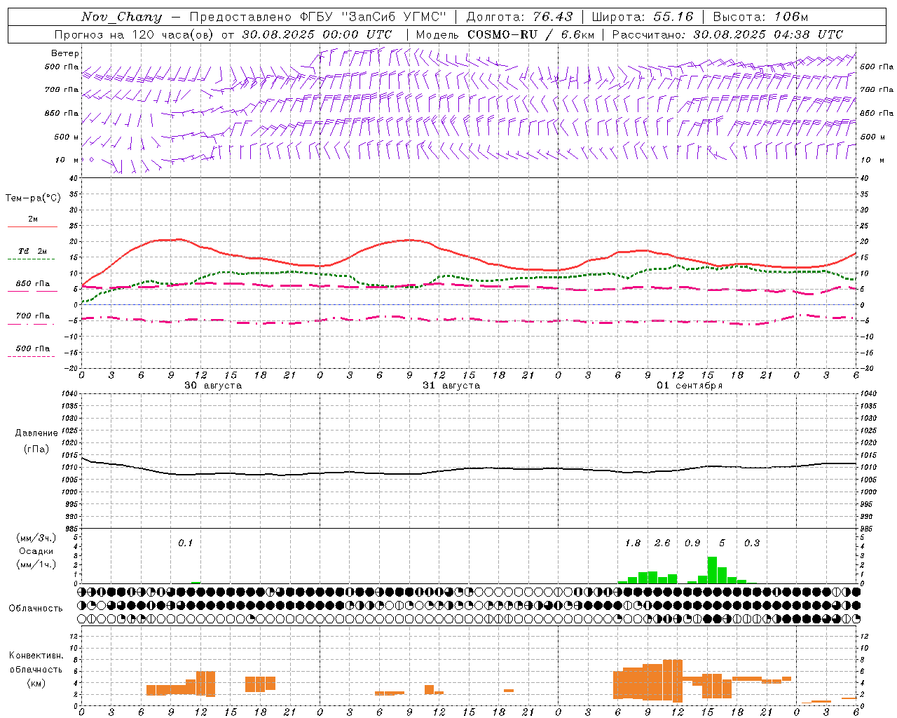Click the 3-hour precipitation value '5' above the green bars
This screenshot has height=718, width=897.
[723, 543]
